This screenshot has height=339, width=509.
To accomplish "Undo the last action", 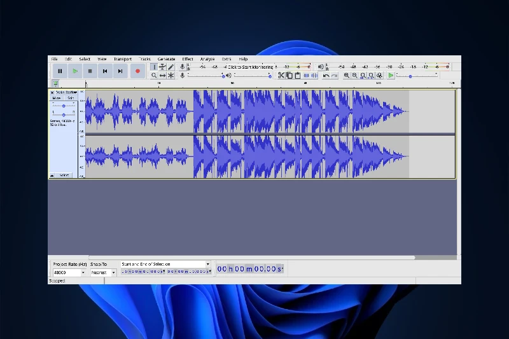I will coord(326,76).
